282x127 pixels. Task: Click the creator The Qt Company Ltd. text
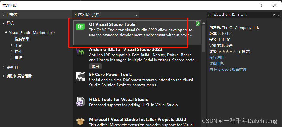coord(241,28)
